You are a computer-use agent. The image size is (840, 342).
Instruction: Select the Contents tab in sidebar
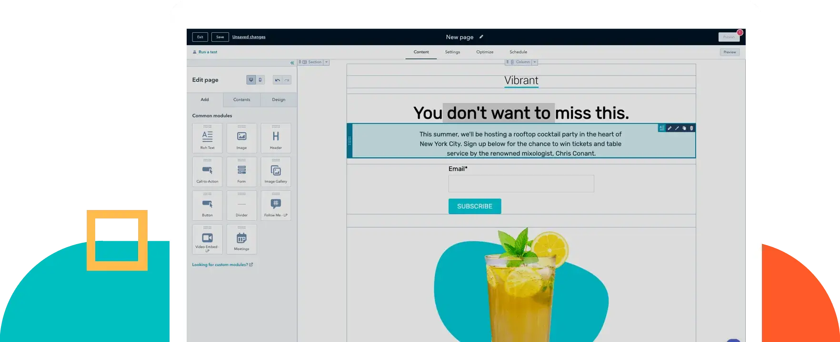click(x=241, y=100)
